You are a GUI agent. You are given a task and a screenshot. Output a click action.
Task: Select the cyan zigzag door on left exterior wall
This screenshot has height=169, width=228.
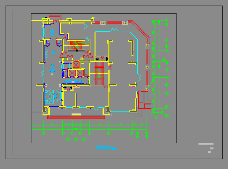43,73
